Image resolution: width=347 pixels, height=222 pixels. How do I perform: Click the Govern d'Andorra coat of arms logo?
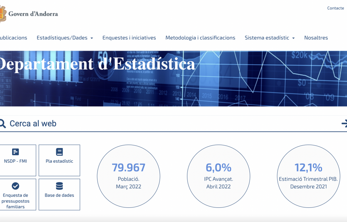tap(2, 14)
